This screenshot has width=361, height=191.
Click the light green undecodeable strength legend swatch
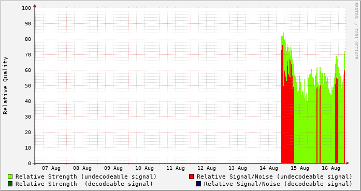point(10,177)
